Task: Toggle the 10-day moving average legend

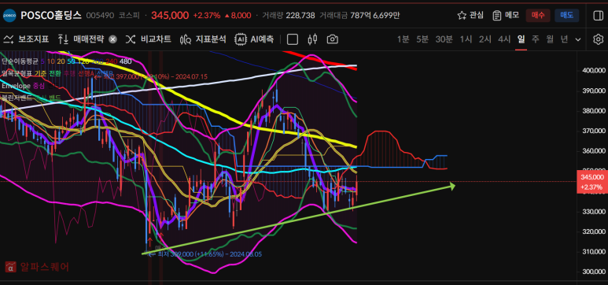Action: point(51,61)
